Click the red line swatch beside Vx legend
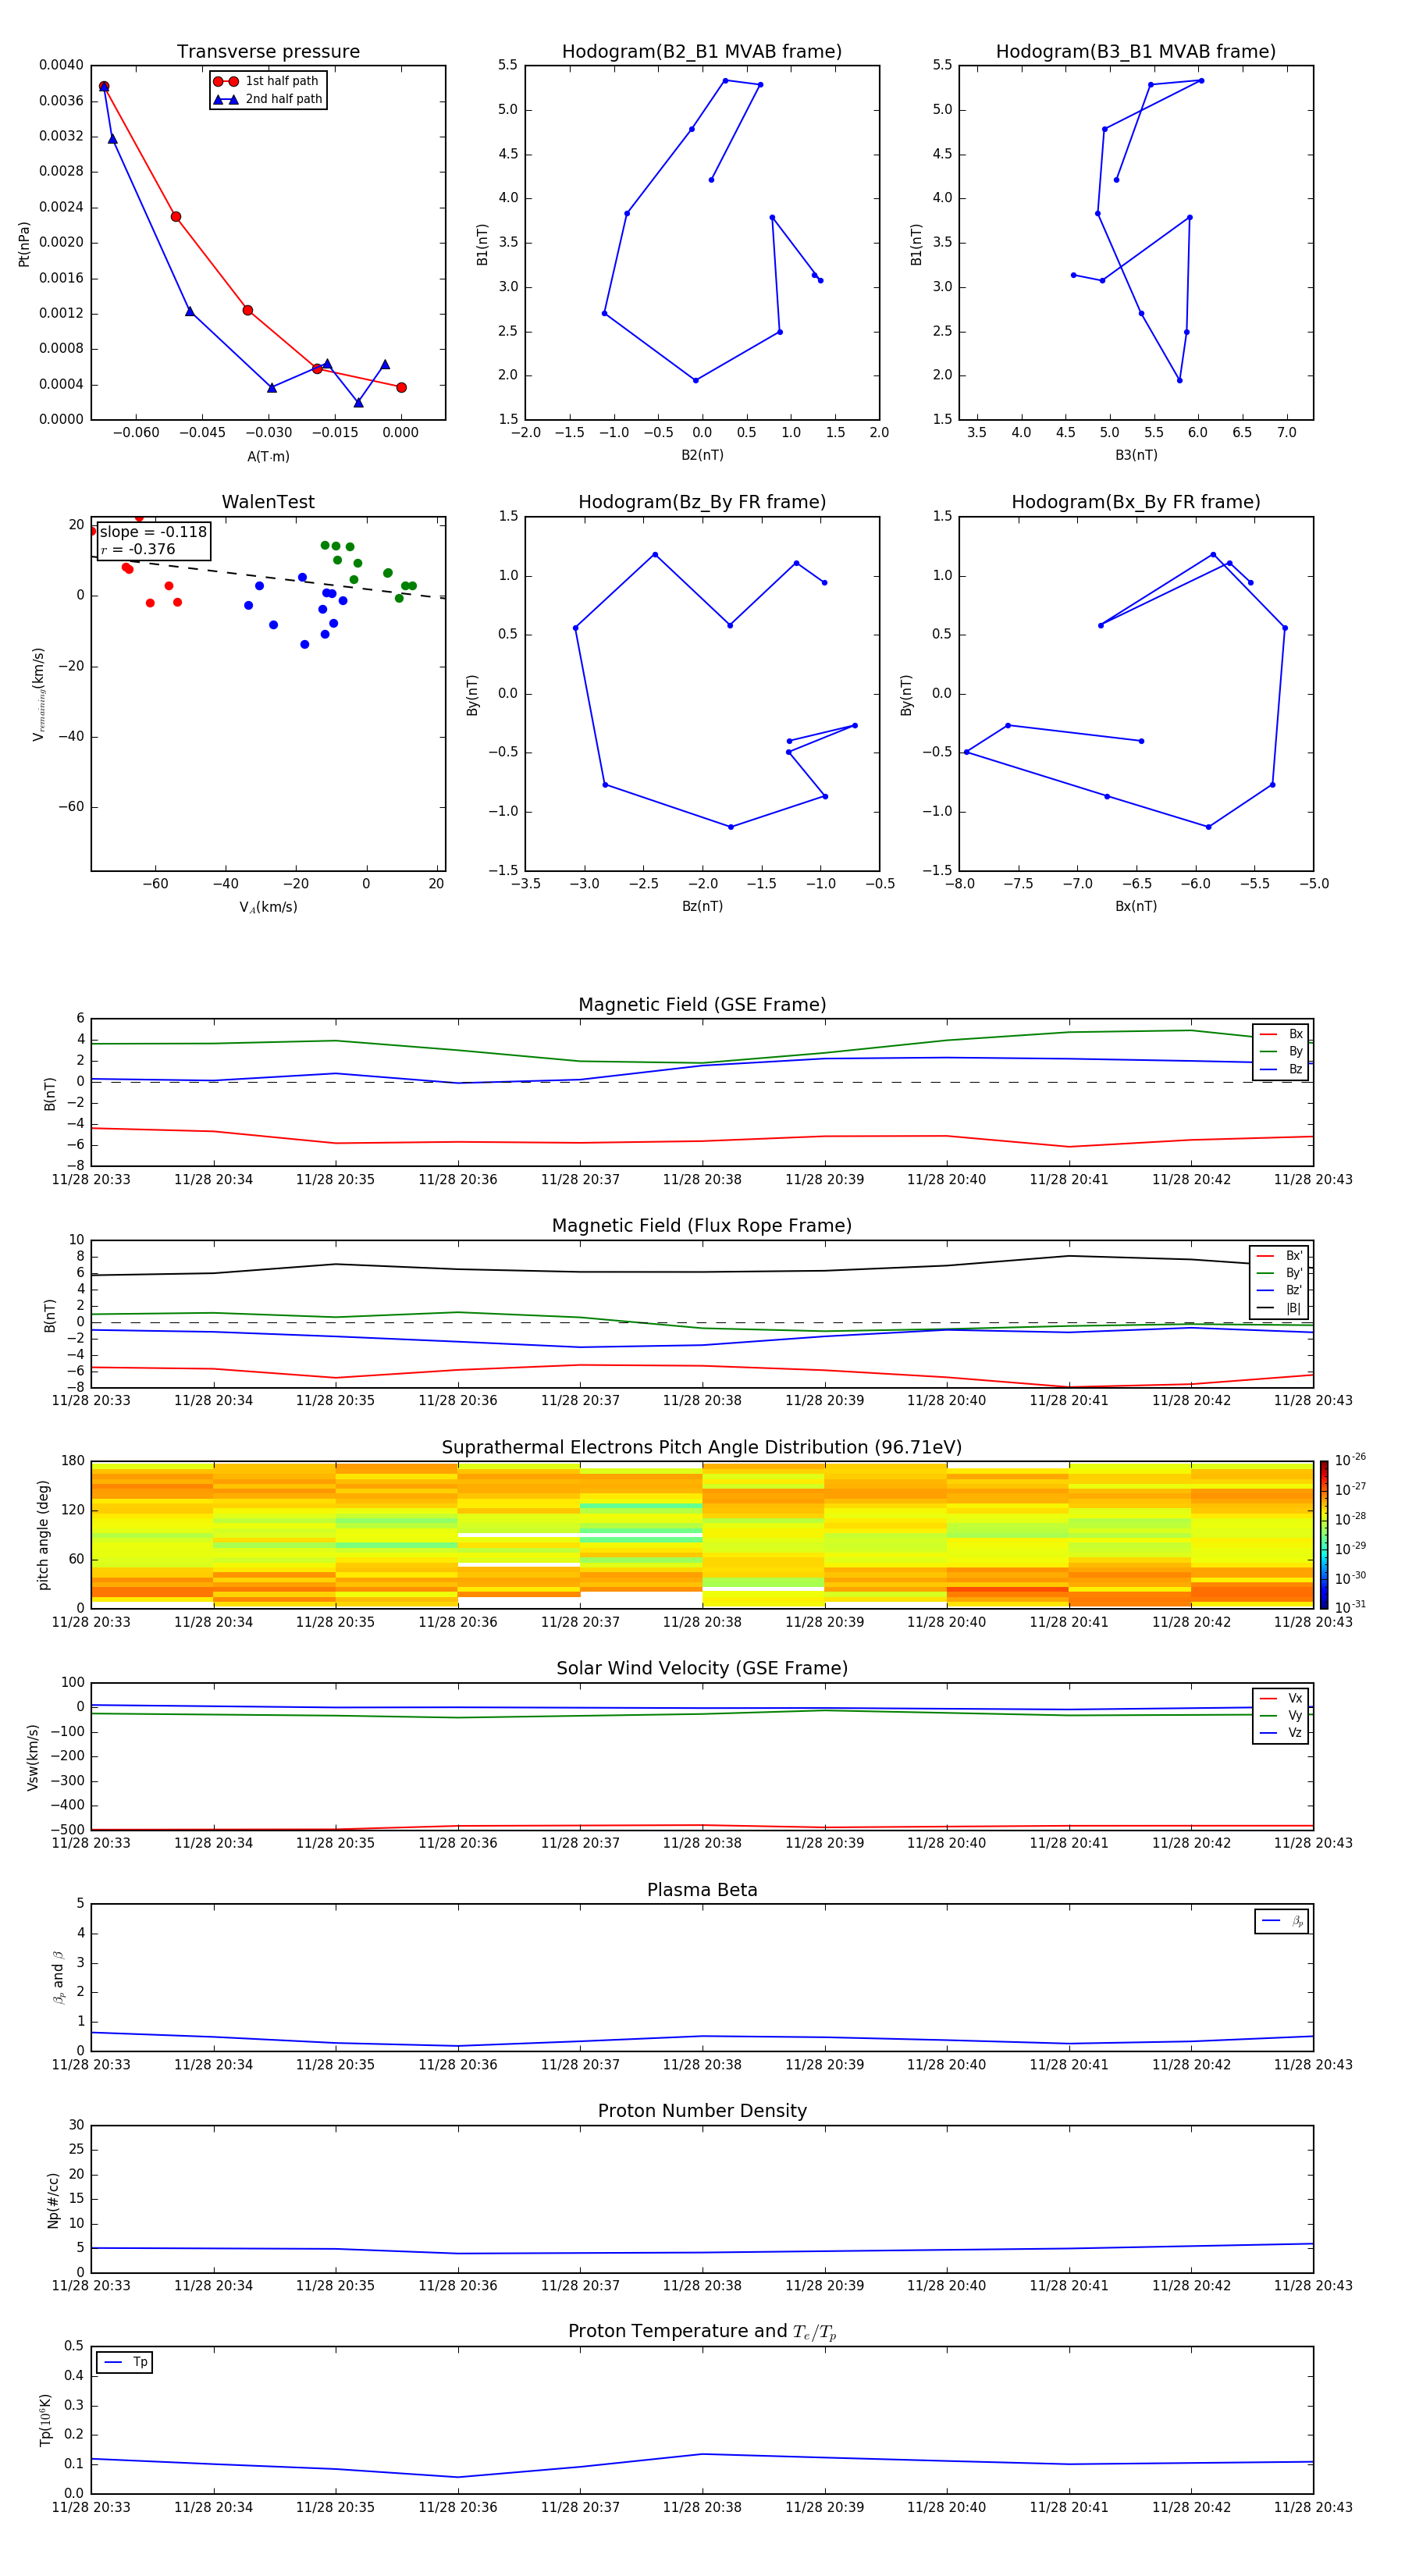1405x2576 pixels. [1269, 1698]
